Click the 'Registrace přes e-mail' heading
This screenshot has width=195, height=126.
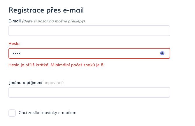46,10
